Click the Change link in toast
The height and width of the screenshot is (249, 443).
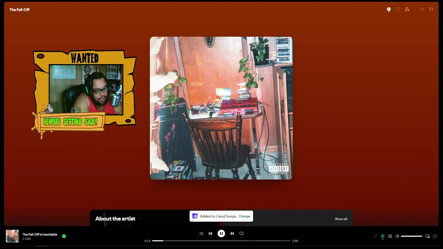244,216
